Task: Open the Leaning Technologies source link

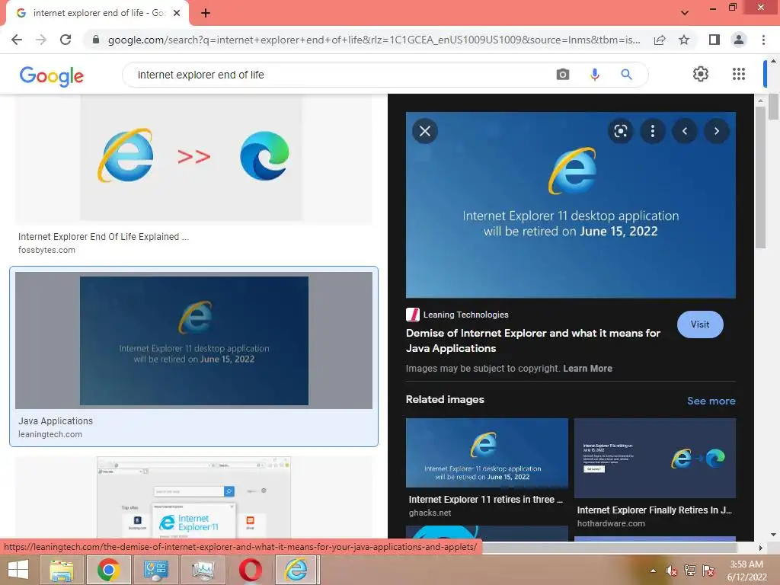Action: [x=457, y=315]
